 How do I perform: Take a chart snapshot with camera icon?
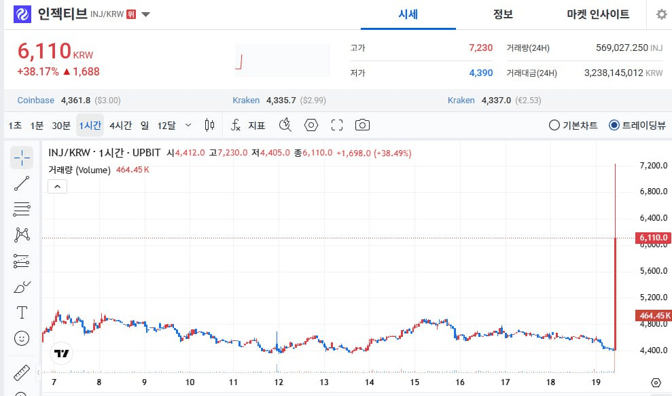tap(363, 125)
